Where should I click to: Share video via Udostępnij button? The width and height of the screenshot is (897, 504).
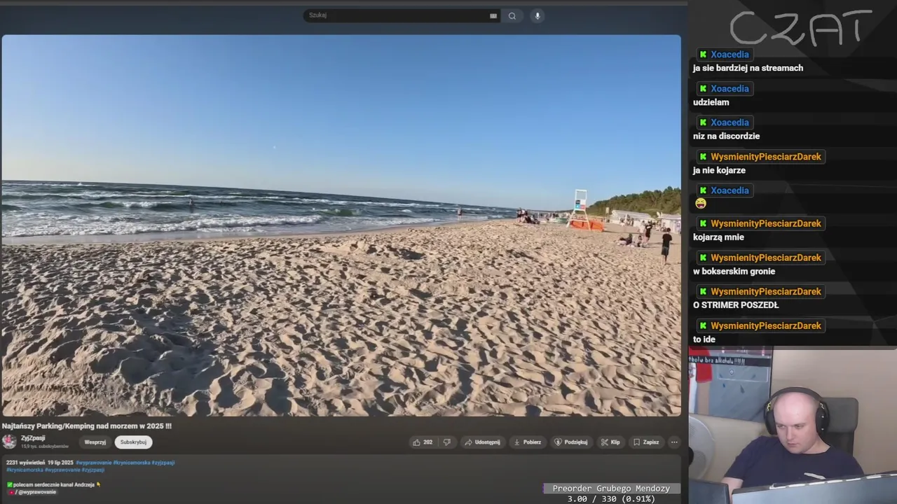click(482, 442)
